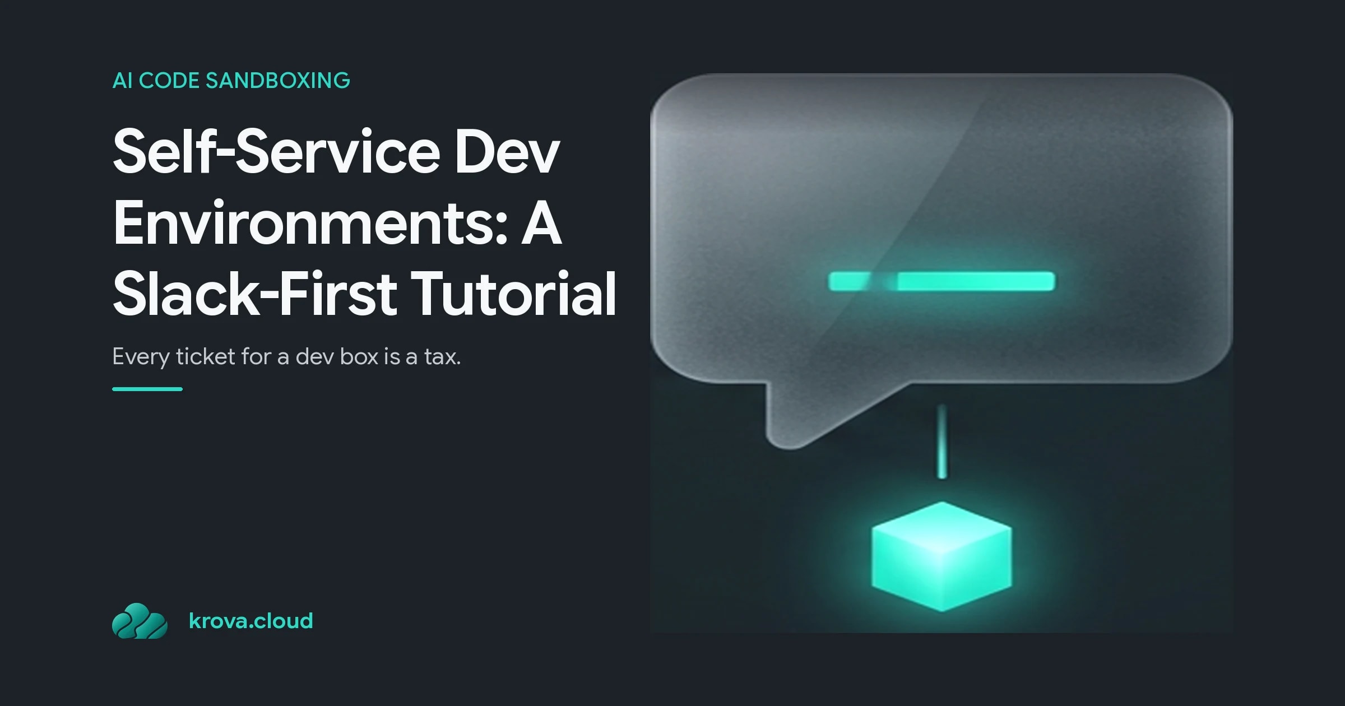
Task: Click the krova.cloud site name
Action: point(251,621)
